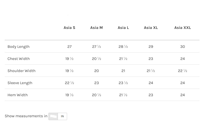The height and width of the screenshot is (128, 205).
Task: Click the Asia XXL body length value 30
Action: (182, 47)
